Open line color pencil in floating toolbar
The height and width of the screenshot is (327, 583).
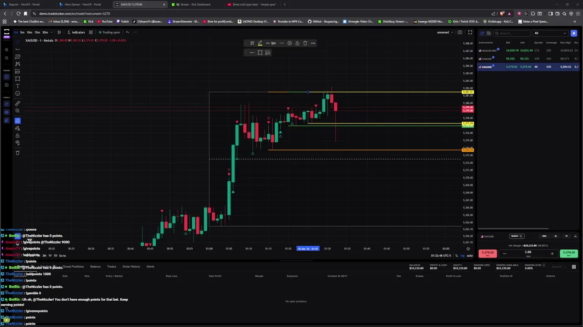[260, 43]
